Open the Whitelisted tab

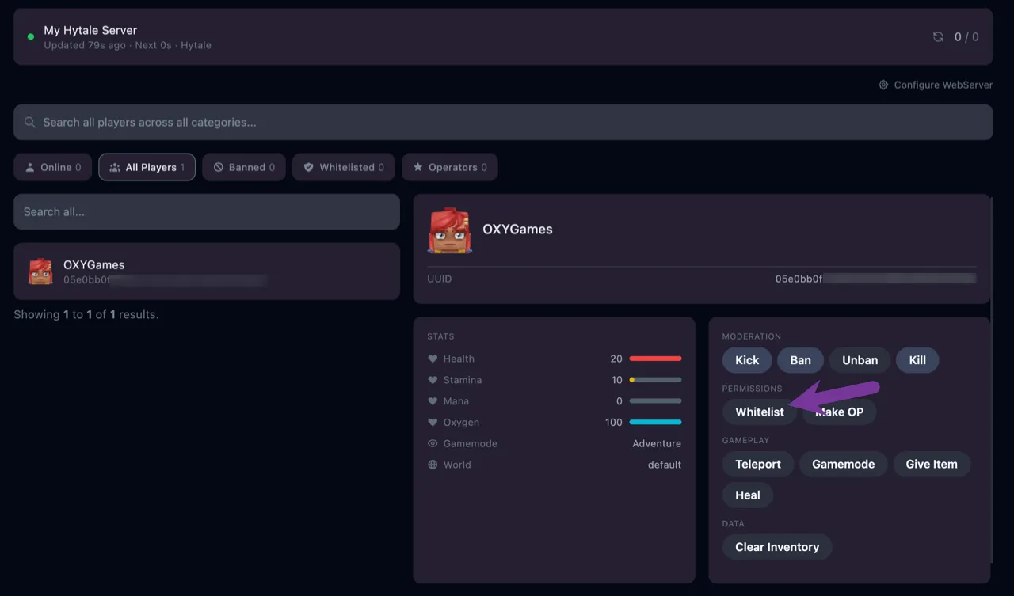[x=344, y=167]
